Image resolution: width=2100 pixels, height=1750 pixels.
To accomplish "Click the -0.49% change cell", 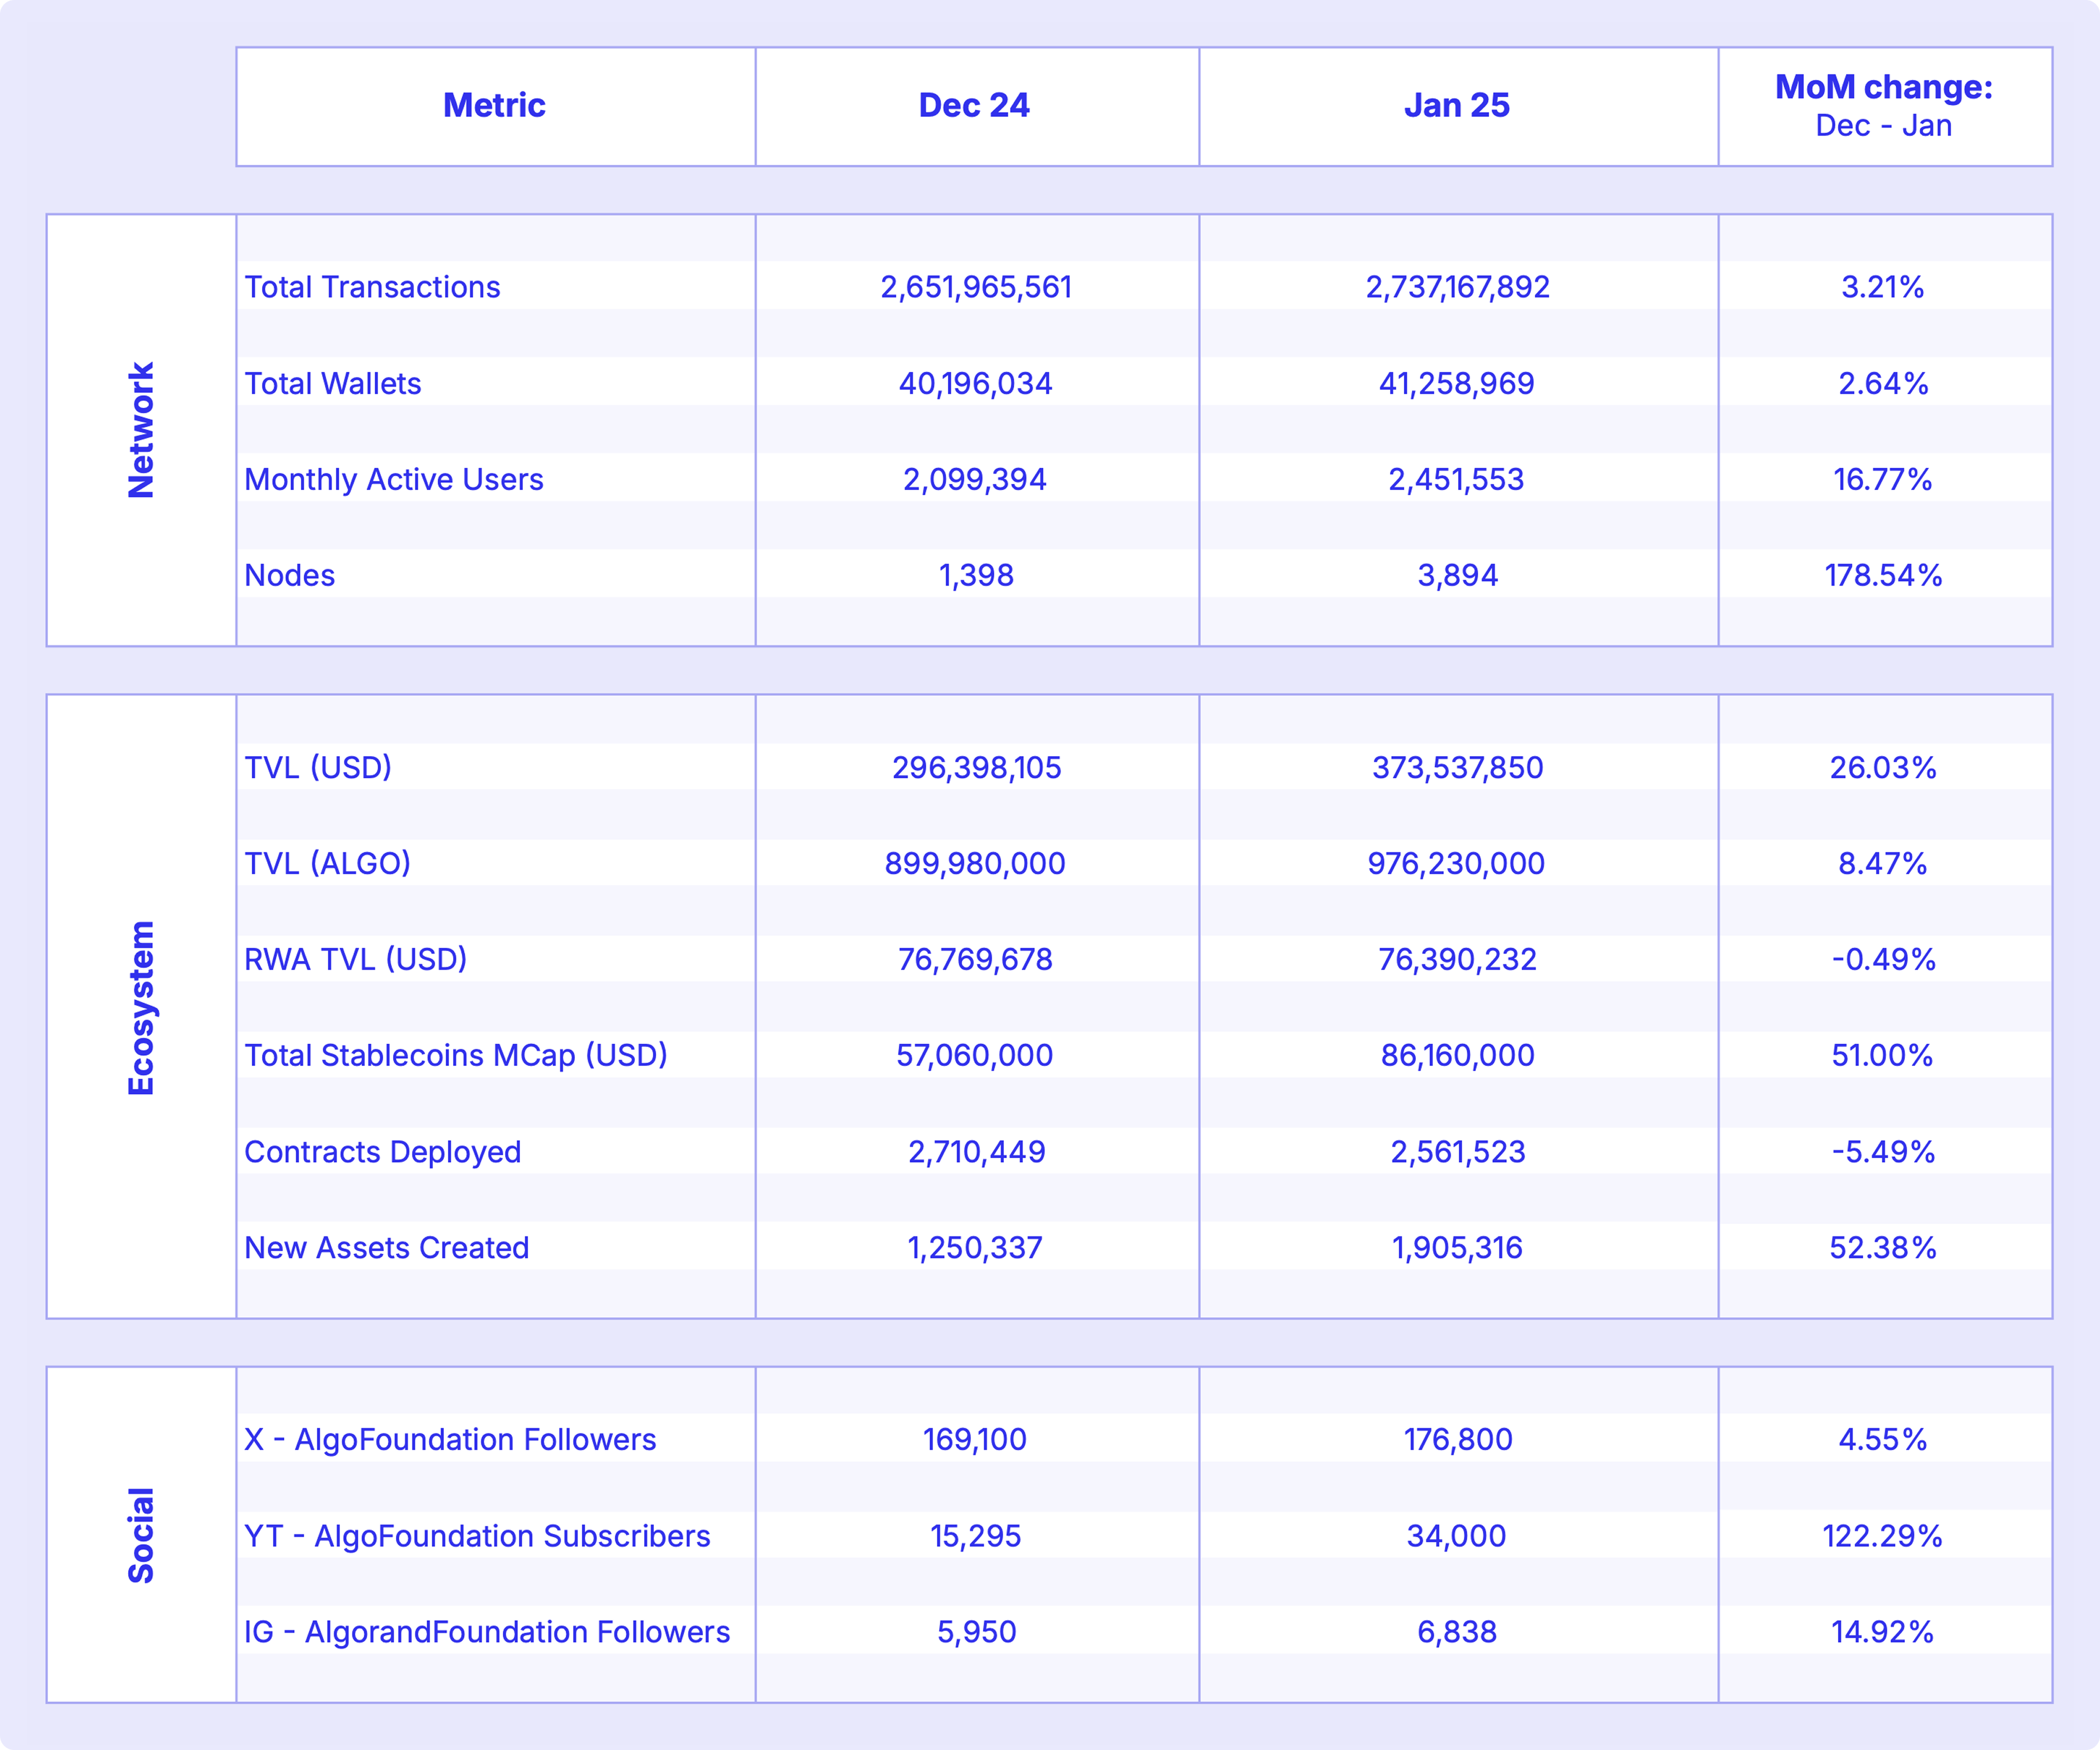I will tap(1884, 959).
